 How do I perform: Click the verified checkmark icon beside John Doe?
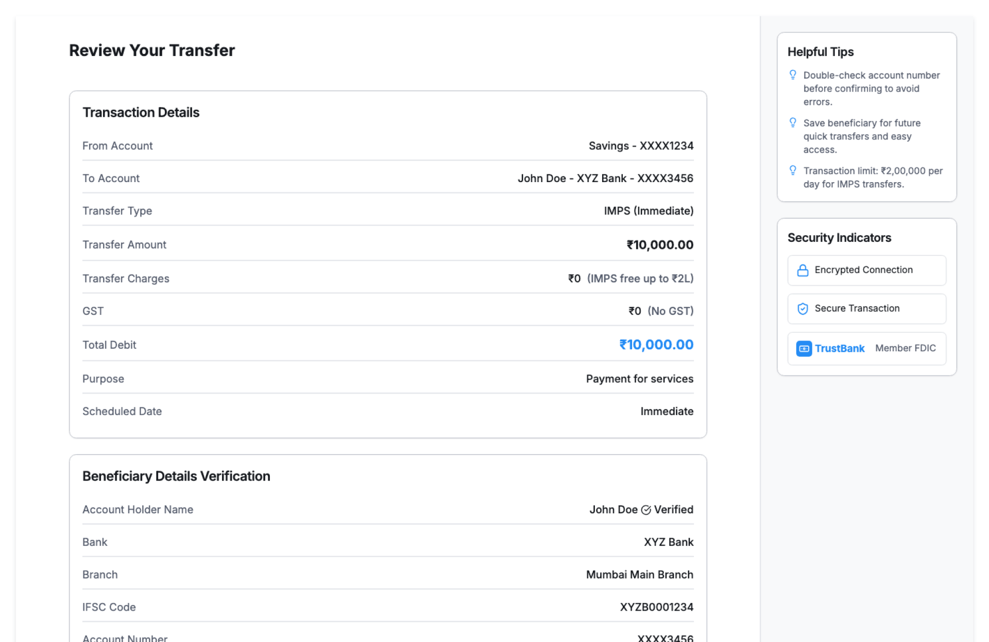[646, 510]
